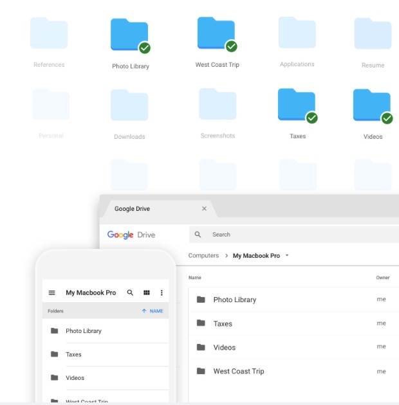
Task: Click the Google Drive logo
Action: pyautogui.click(x=131, y=235)
